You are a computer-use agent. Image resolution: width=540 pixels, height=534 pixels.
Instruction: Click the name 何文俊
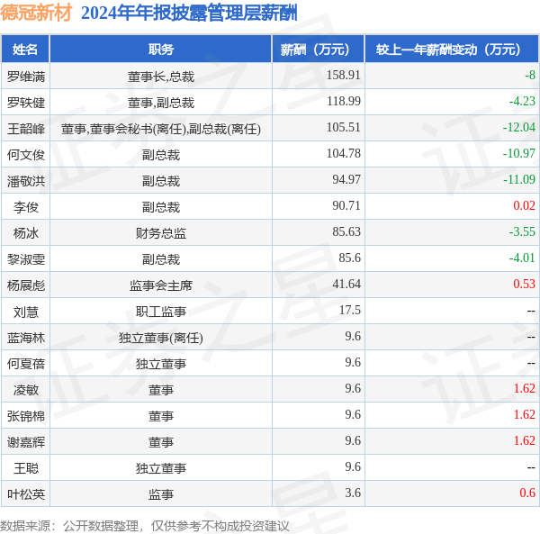click(26, 155)
